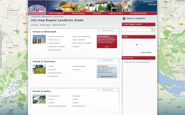Open Freizeit link

pos(76,99)
